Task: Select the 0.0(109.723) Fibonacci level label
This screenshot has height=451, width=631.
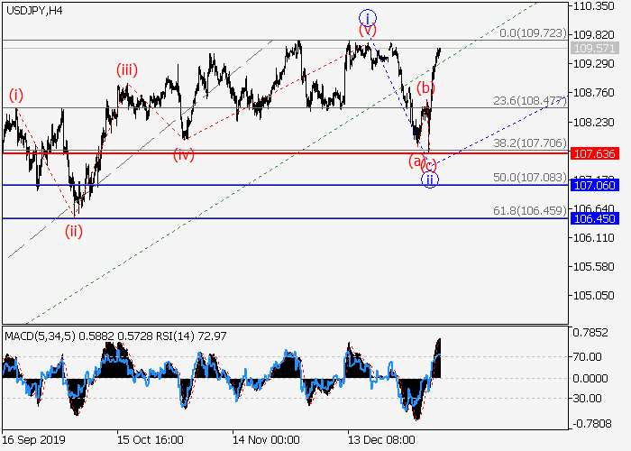Action: [533, 32]
